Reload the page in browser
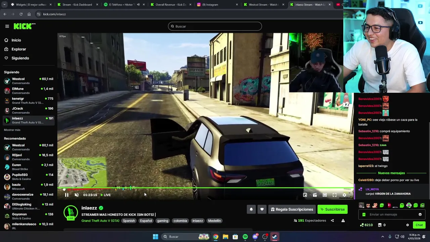 21,14
